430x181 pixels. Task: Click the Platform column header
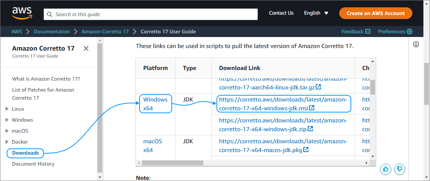[155, 68]
